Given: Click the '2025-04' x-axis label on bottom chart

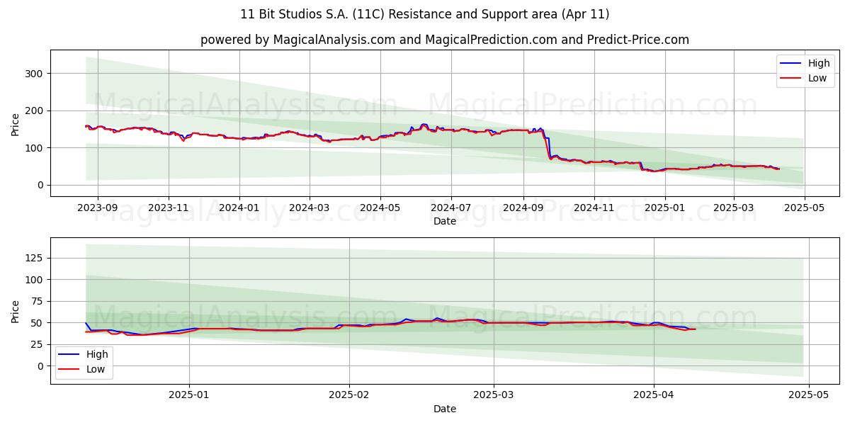Looking at the screenshot, I should pos(654,395).
